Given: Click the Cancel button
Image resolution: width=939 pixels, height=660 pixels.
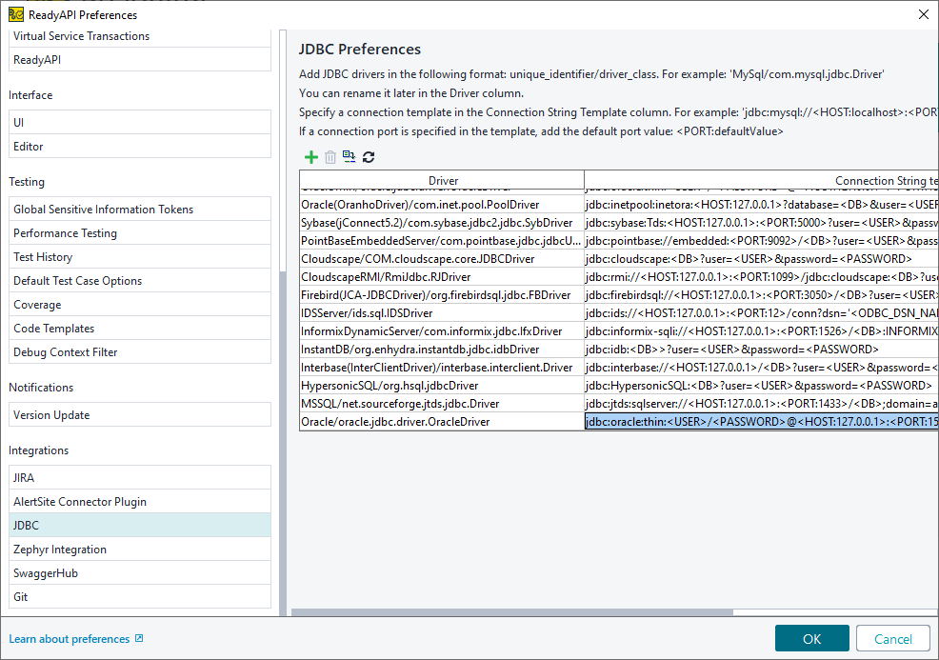Looking at the screenshot, I should coord(893,638).
